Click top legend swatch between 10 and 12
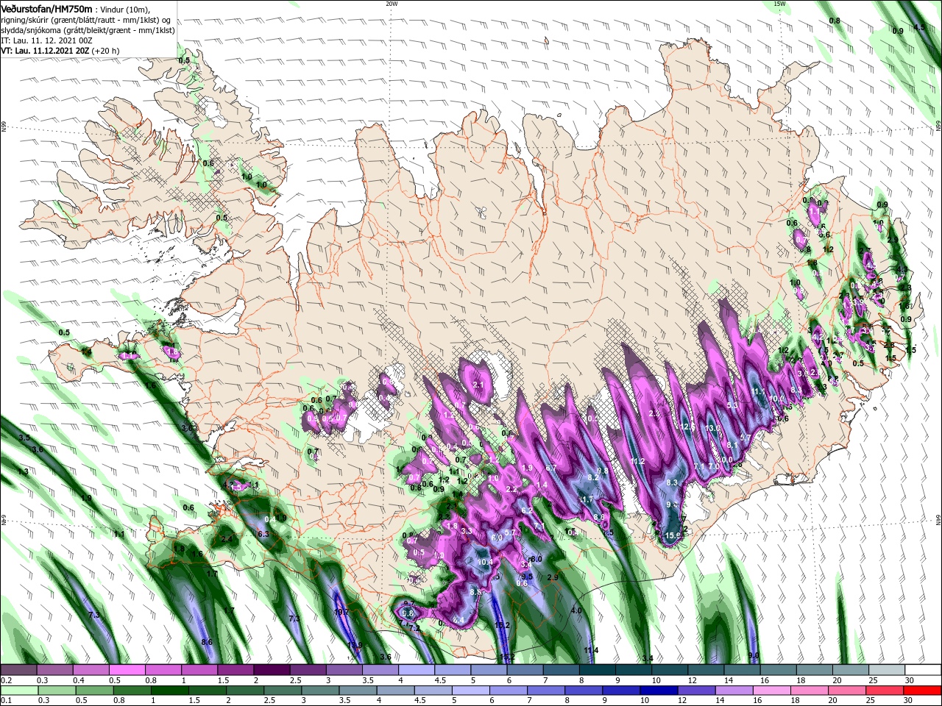Screen dimensions: 942x706 [x=670, y=670]
